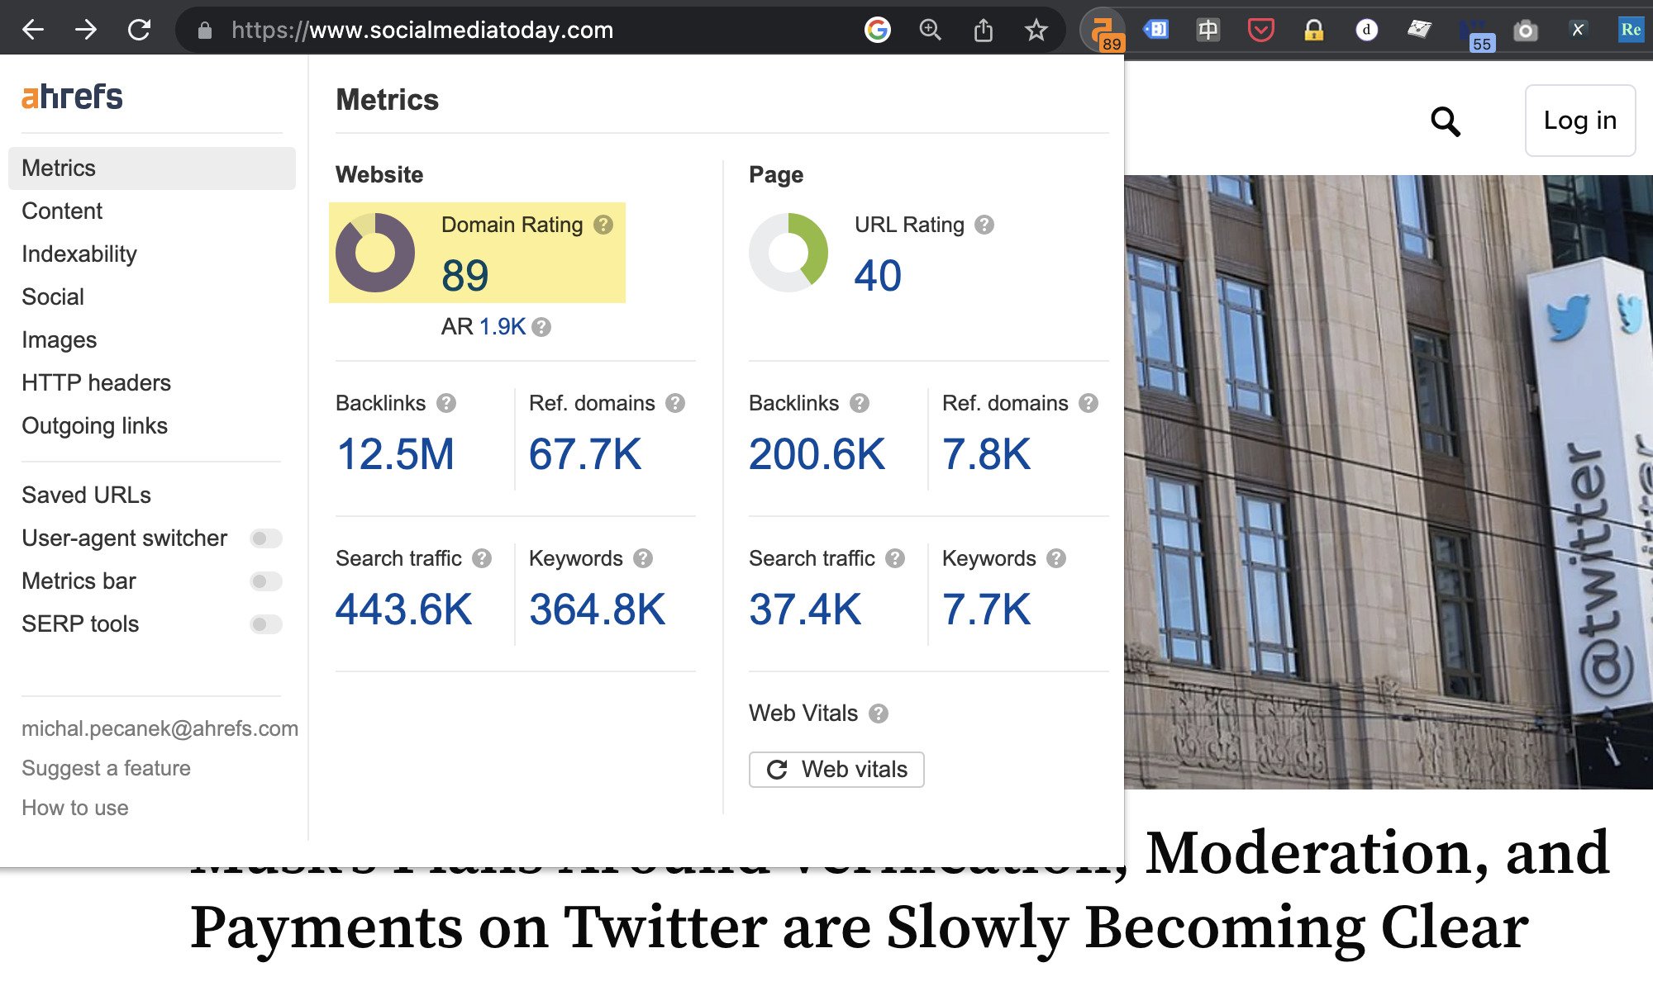Open the Suggest a feature link
Image resolution: width=1653 pixels, height=991 pixels.
[x=106, y=768]
